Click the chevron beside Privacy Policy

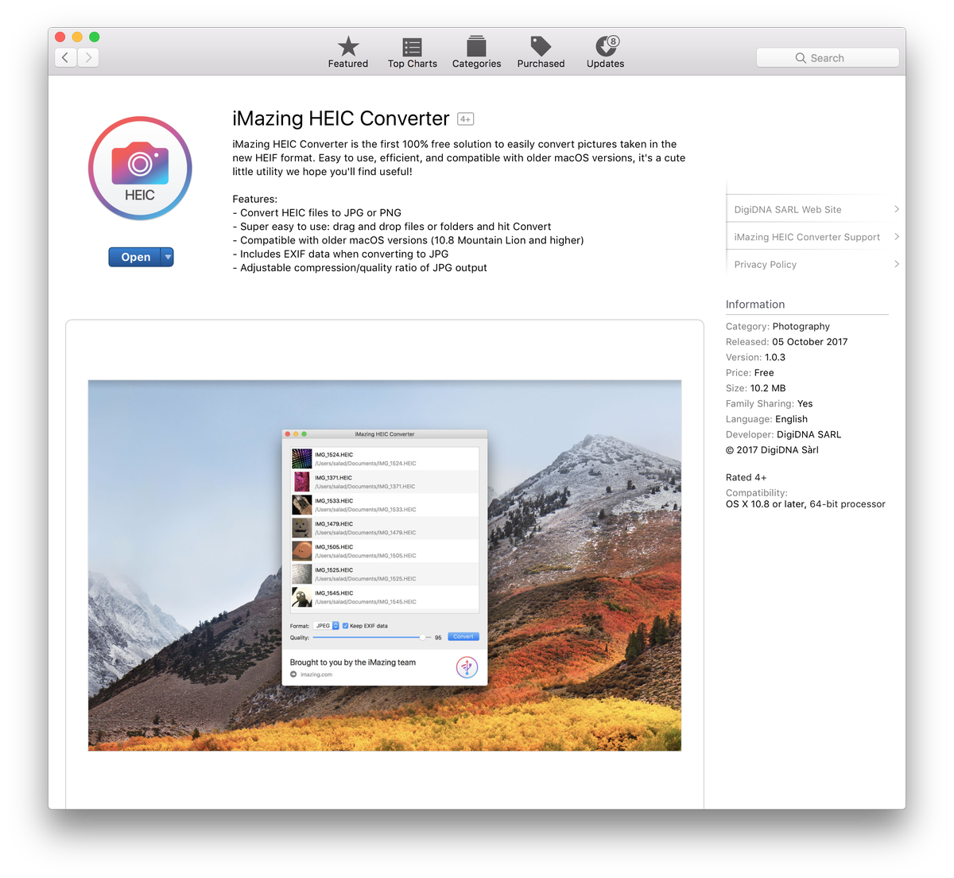pyautogui.click(x=897, y=264)
